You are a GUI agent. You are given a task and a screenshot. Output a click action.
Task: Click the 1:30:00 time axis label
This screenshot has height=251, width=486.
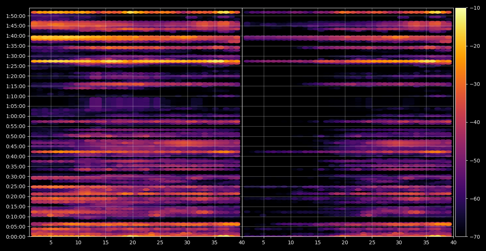click(x=15, y=56)
